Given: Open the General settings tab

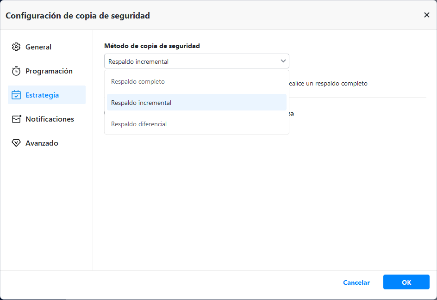Looking at the screenshot, I should (38, 47).
